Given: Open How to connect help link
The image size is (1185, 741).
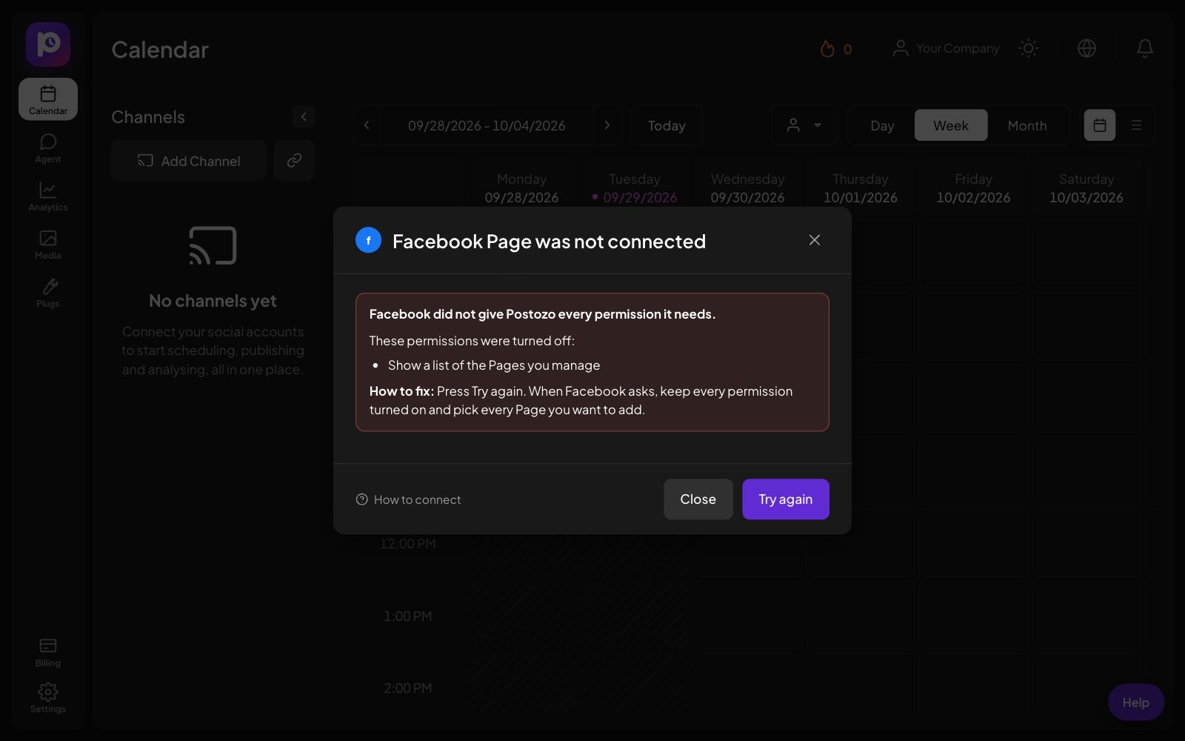Looking at the screenshot, I should [x=408, y=499].
